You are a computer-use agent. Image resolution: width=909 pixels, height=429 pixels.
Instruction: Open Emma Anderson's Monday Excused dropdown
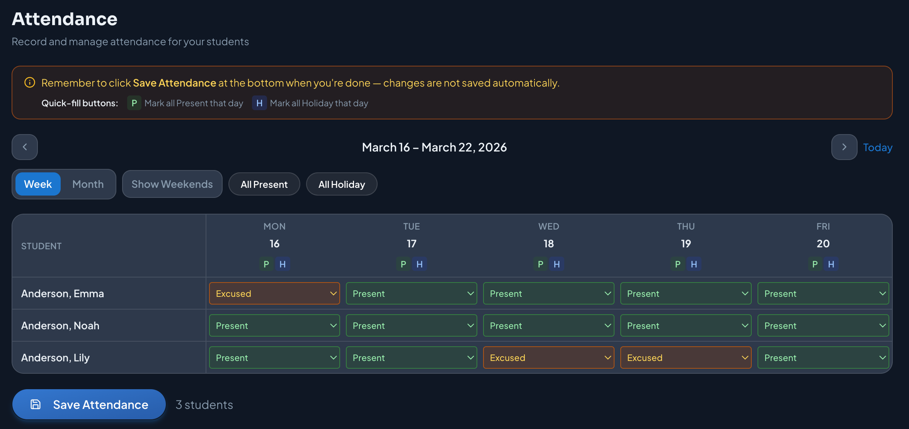[x=274, y=293]
